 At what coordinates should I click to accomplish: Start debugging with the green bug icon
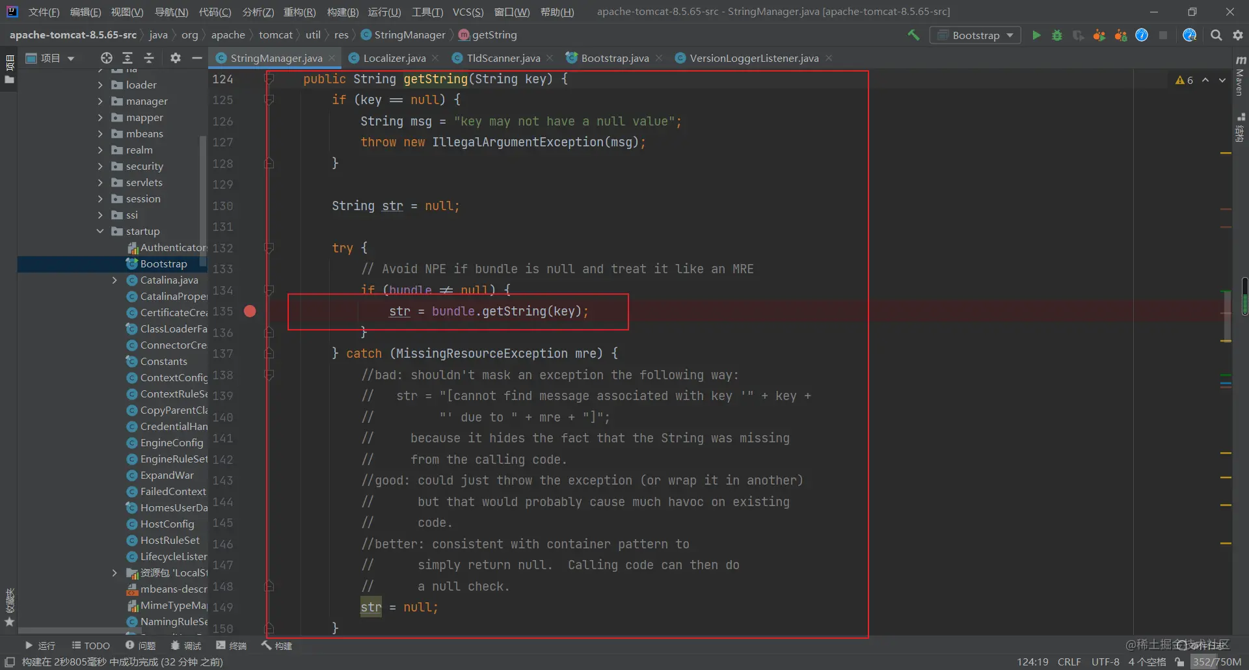click(x=1057, y=35)
